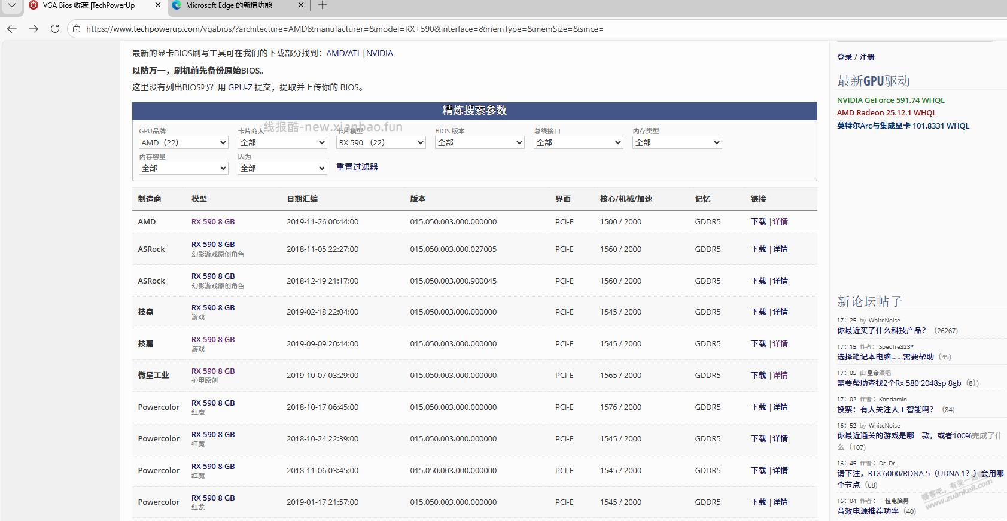Click the 核心/机械/加速 column header
The width and height of the screenshot is (1007, 521).
626,199
